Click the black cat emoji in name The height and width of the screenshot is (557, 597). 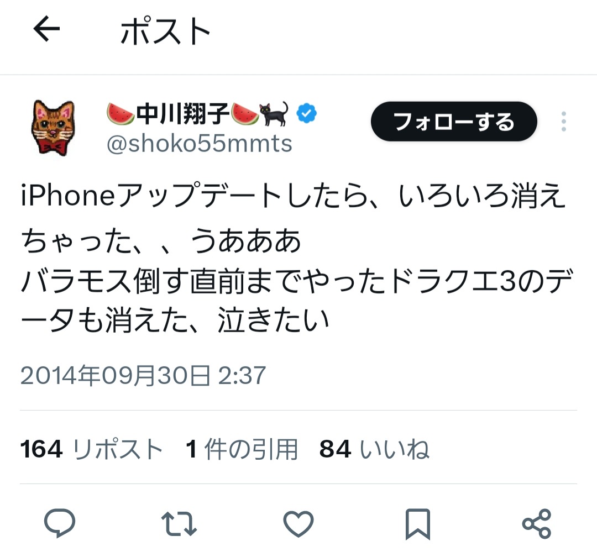[274, 113]
